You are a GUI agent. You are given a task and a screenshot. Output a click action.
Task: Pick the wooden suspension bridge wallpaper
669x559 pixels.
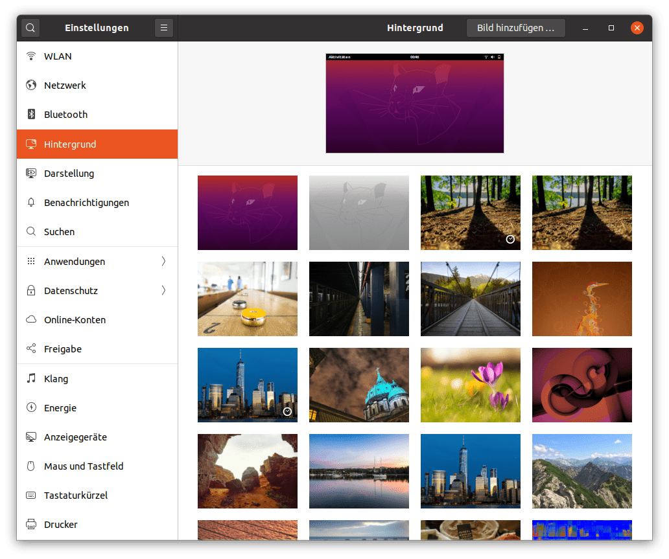(470, 299)
